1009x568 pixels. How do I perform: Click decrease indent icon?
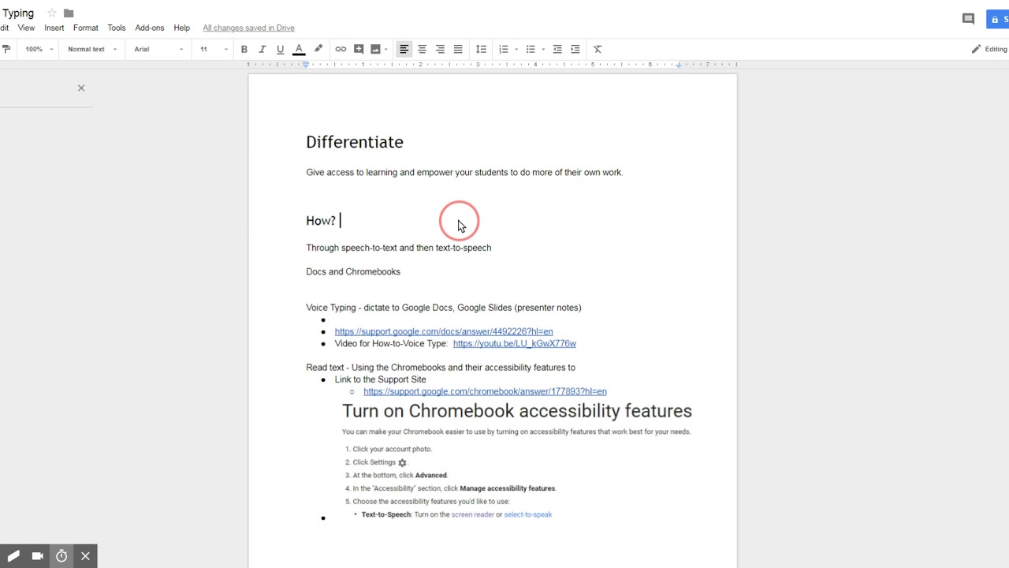(557, 49)
